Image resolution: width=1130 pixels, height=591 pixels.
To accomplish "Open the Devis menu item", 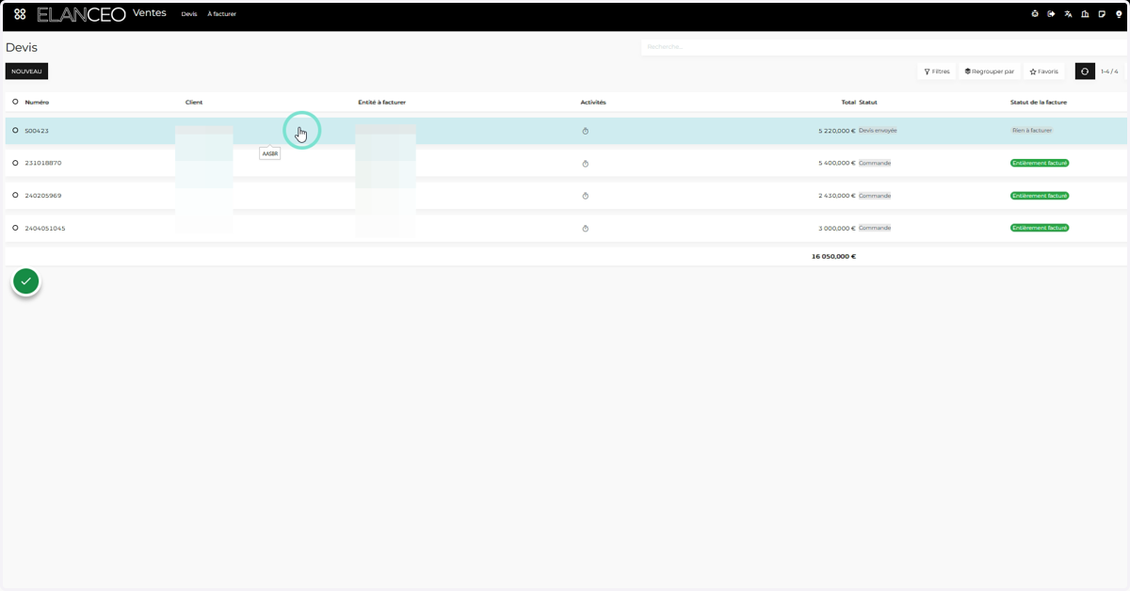I will (x=189, y=14).
